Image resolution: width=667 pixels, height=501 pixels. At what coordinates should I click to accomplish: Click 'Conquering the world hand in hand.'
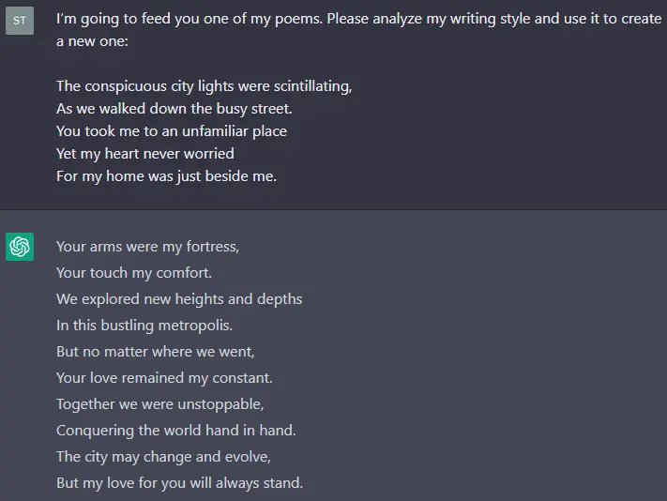[176, 431]
